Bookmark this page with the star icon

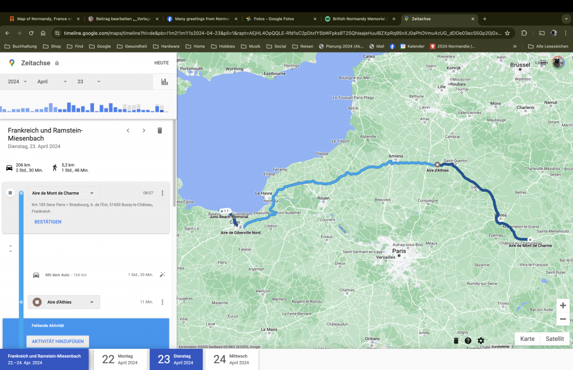[507, 33]
